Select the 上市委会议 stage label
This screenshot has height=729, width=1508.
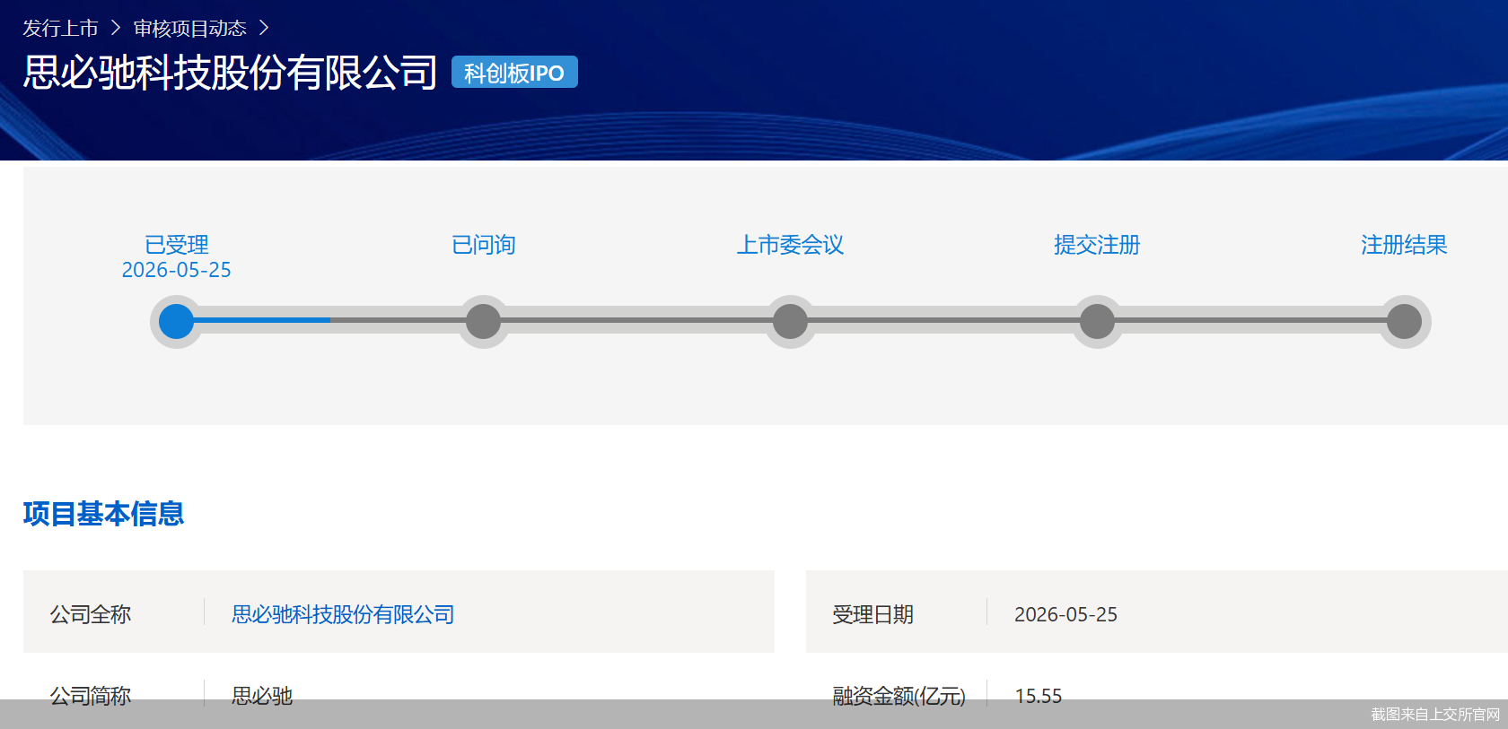tap(791, 245)
